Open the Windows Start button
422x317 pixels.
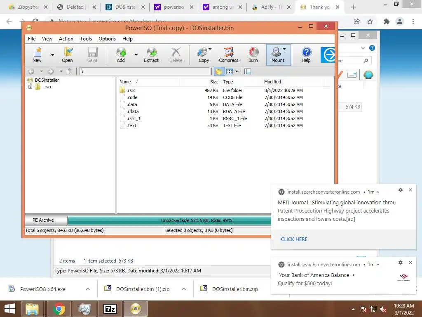click(10, 309)
